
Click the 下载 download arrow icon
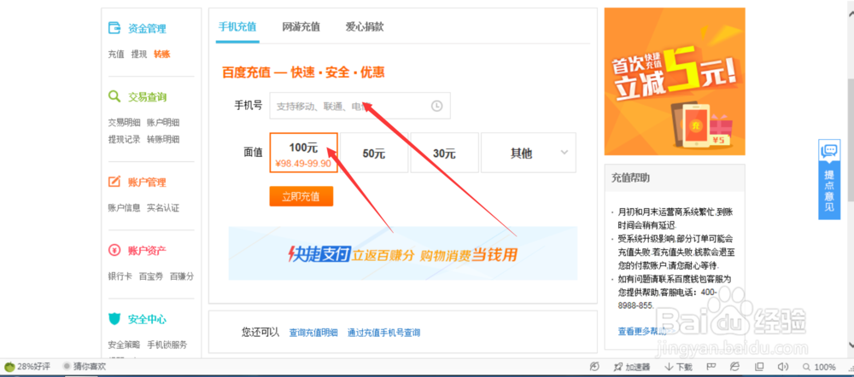click(x=669, y=368)
